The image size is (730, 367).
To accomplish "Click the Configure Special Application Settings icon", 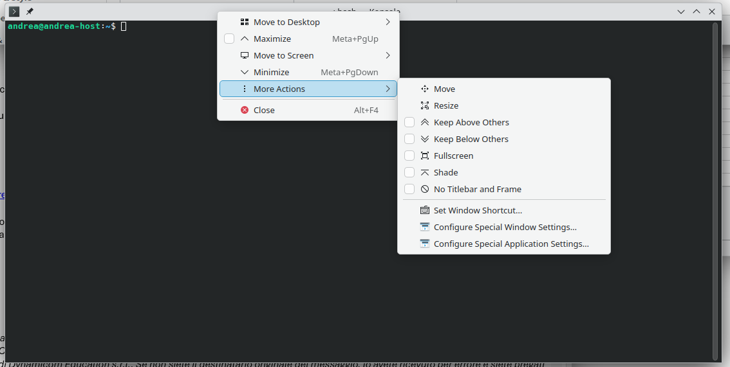I will point(425,244).
